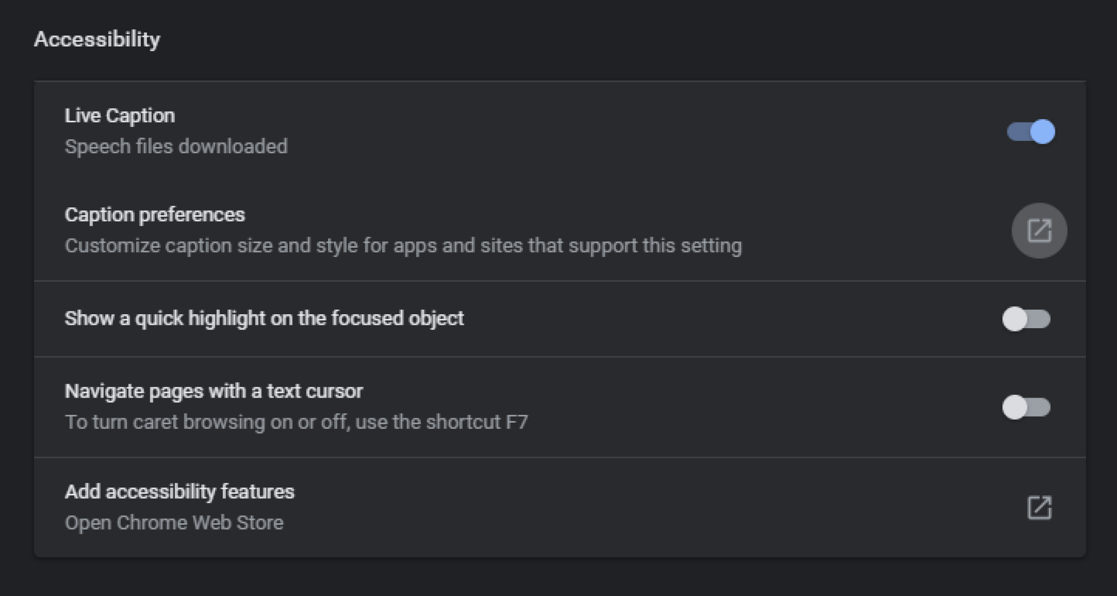Click 'Show a quick highlight' label
Screen dimensions: 1117x596
264,318
